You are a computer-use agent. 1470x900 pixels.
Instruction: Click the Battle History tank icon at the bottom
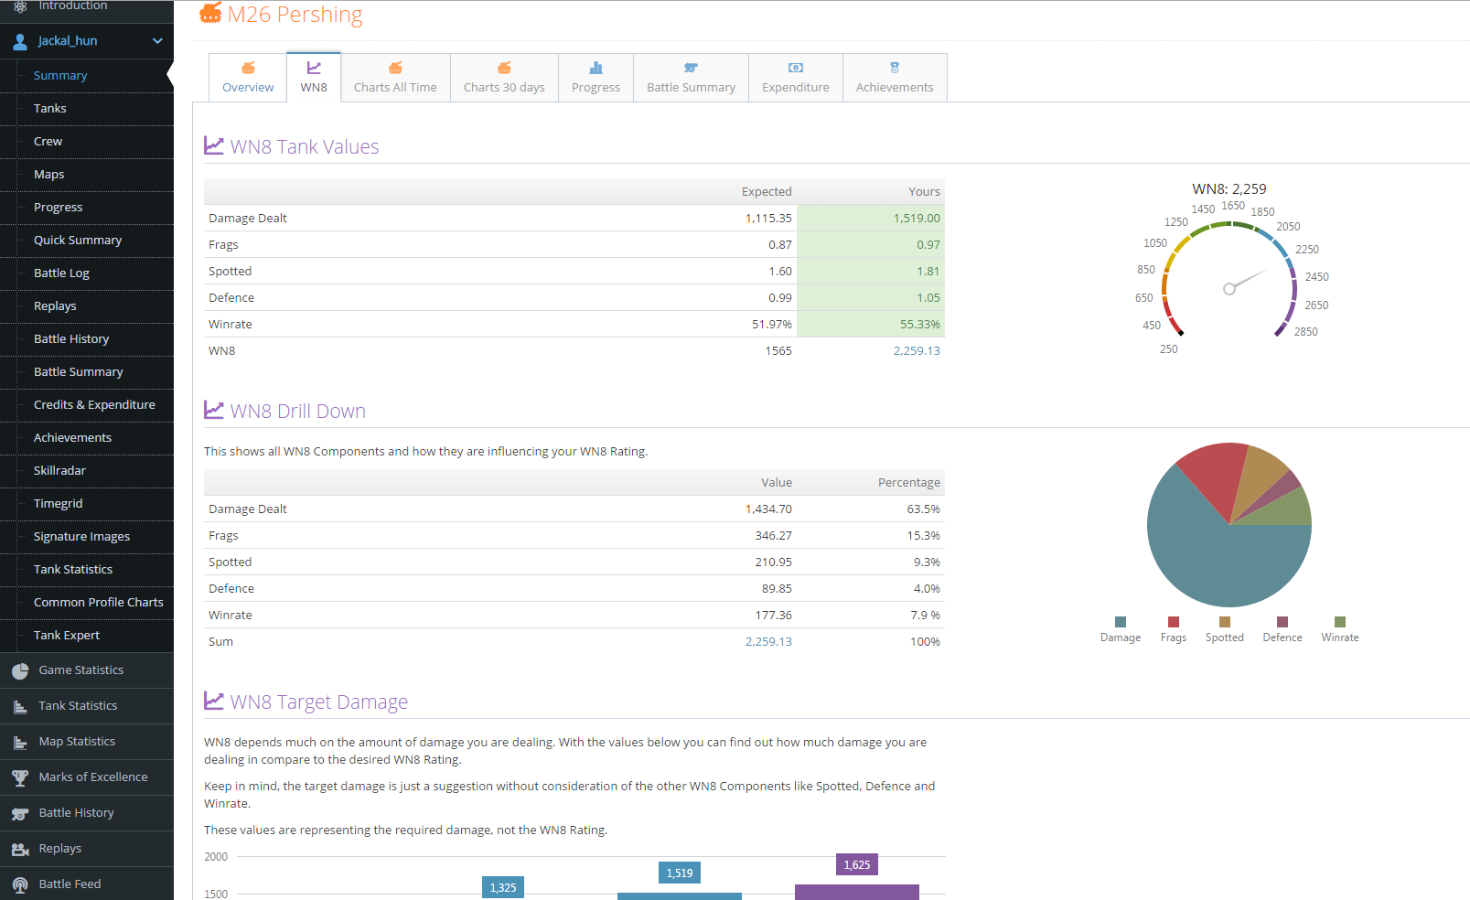[x=20, y=813]
